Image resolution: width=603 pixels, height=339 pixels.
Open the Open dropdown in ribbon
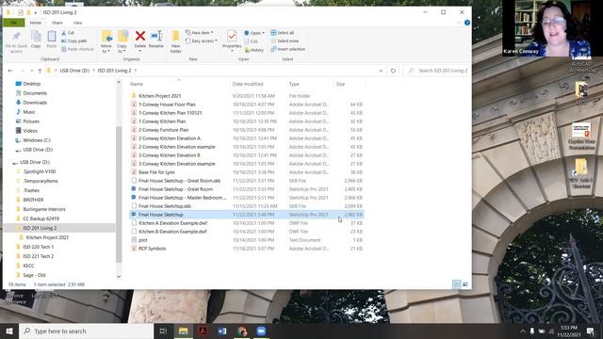coord(254,33)
